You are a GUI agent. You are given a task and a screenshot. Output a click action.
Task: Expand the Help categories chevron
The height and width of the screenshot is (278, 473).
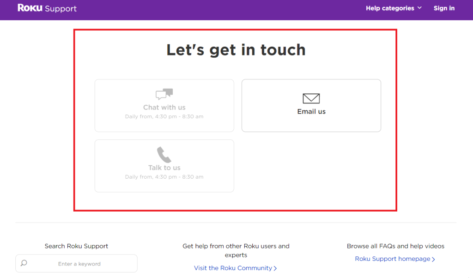tap(419, 8)
